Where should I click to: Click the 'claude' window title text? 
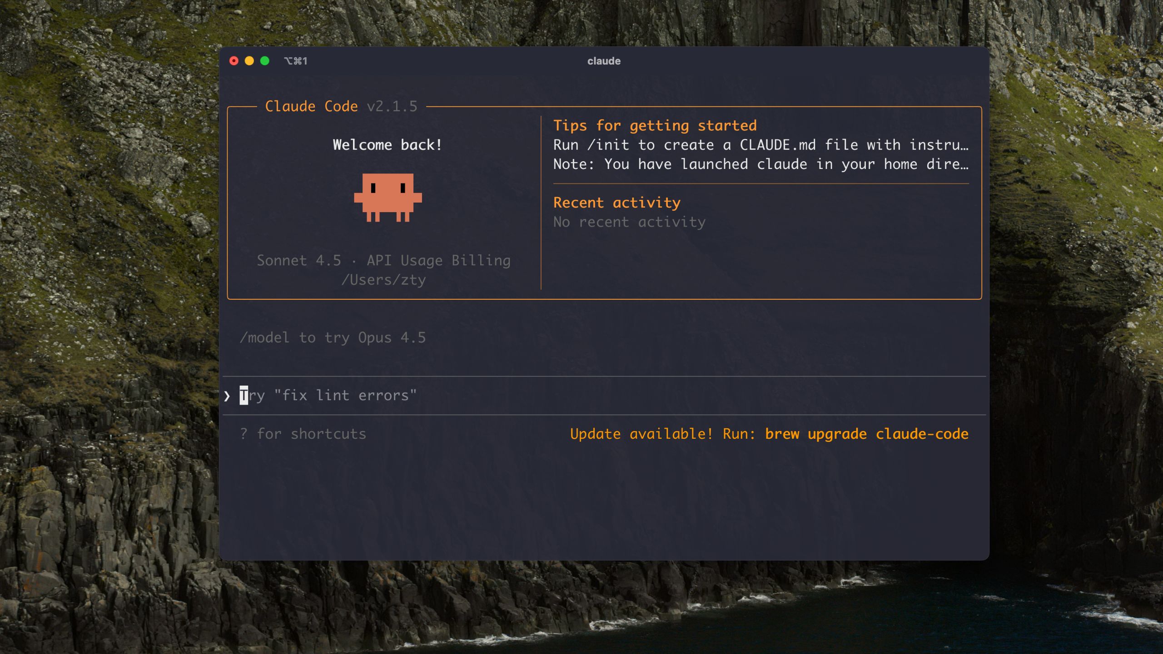[604, 61]
